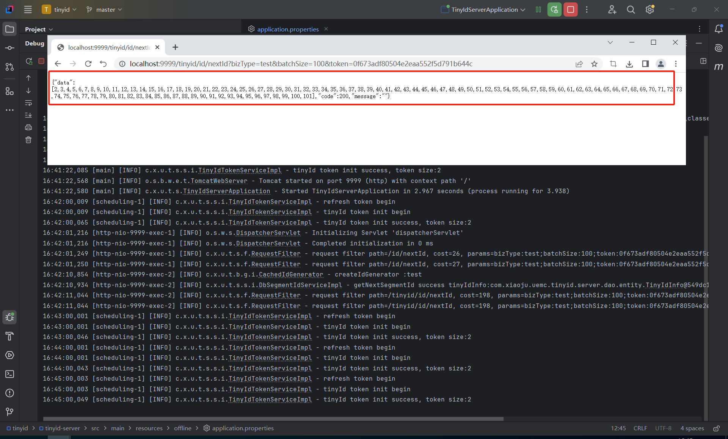Bookmark page with the star icon
728x439 pixels.
594,64
